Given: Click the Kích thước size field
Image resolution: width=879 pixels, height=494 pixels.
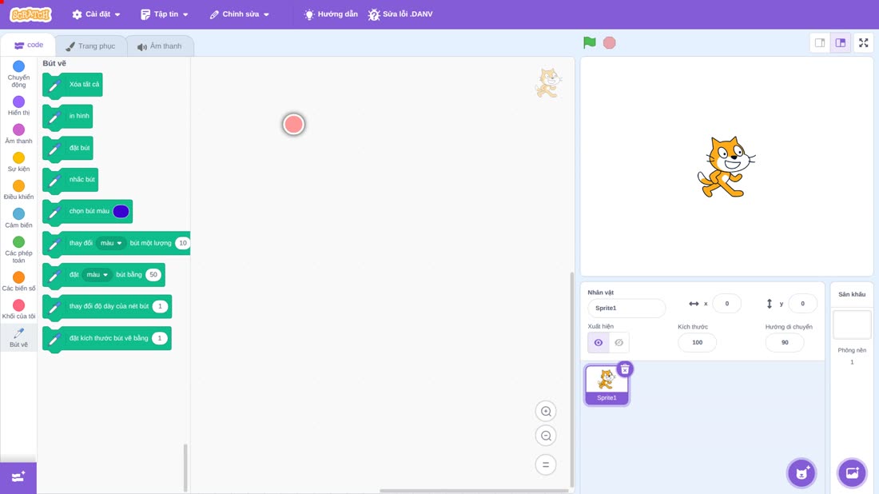Looking at the screenshot, I should [x=697, y=343].
